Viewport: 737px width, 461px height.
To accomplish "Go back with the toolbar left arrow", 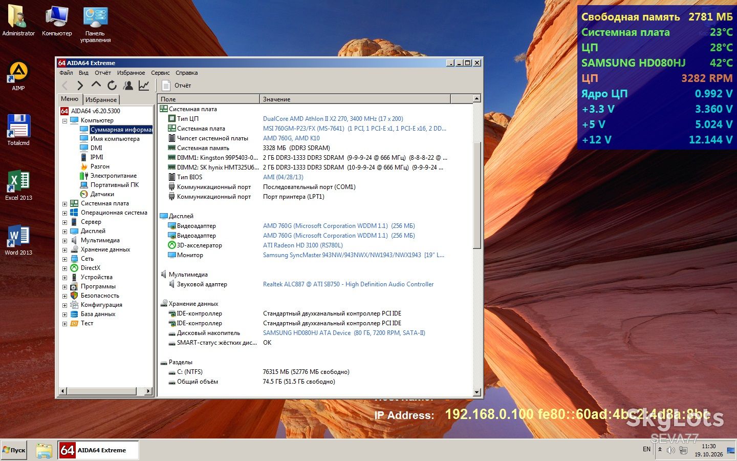I will click(x=65, y=86).
